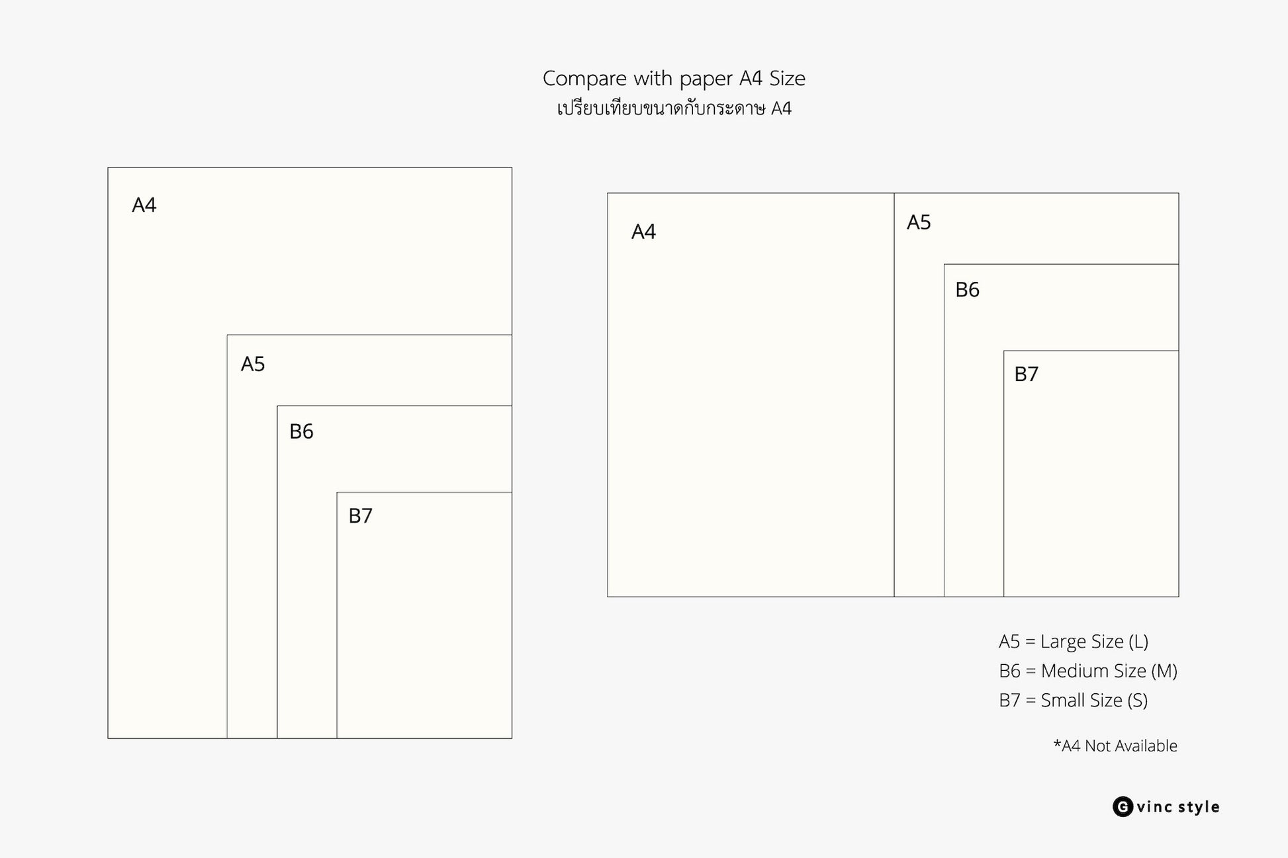This screenshot has width=1288, height=858.
Task: Click the B6 label in left diagram
Action: point(301,431)
